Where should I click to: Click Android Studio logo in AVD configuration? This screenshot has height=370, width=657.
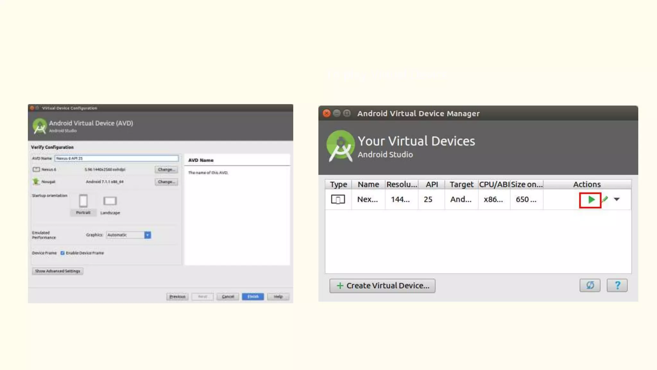click(40, 126)
